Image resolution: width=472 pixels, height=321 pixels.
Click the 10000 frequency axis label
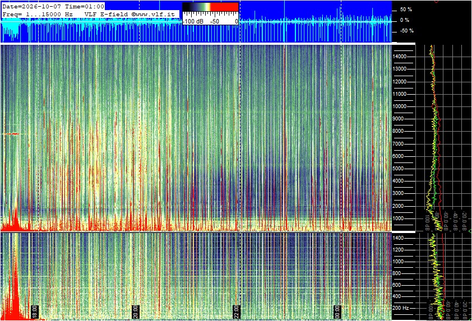pyautogui.click(x=400, y=106)
